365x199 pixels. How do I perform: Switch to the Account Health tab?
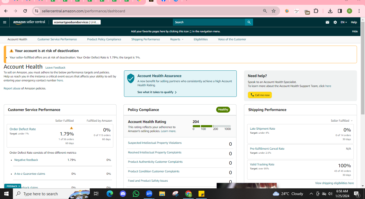[x=17, y=39]
